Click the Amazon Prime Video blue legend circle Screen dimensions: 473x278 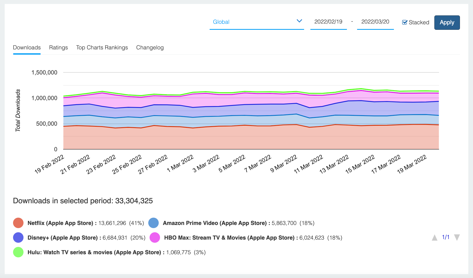pyautogui.click(x=153, y=223)
